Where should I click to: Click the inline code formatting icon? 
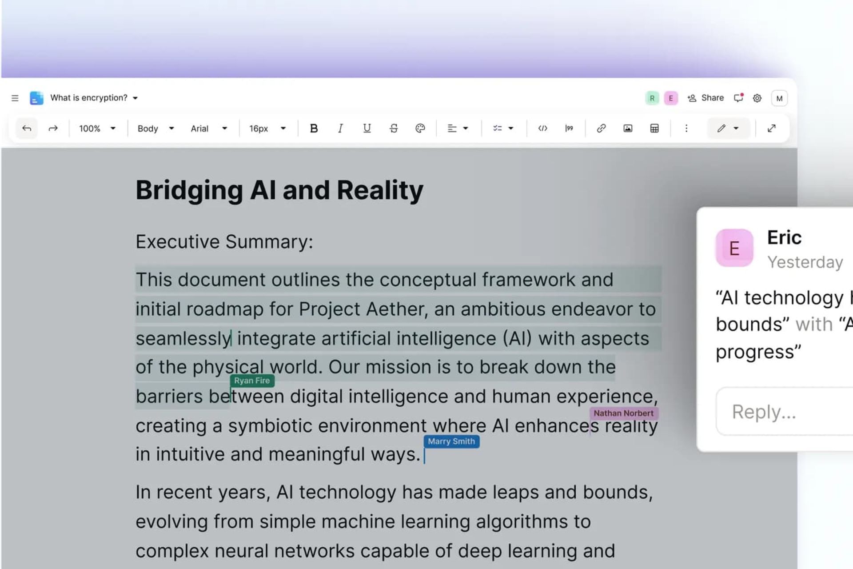point(542,128)
